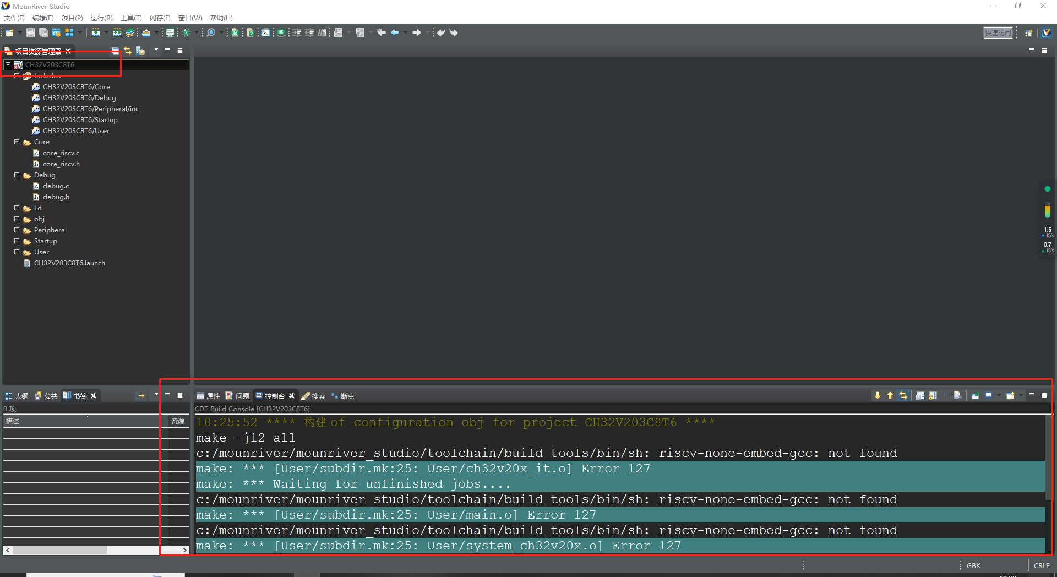Collapse the Includes tree node
The image size is (1057, 577).
point(17,75)
